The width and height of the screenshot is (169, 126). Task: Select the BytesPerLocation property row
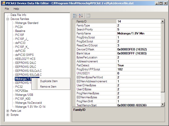tap(118, 57)
